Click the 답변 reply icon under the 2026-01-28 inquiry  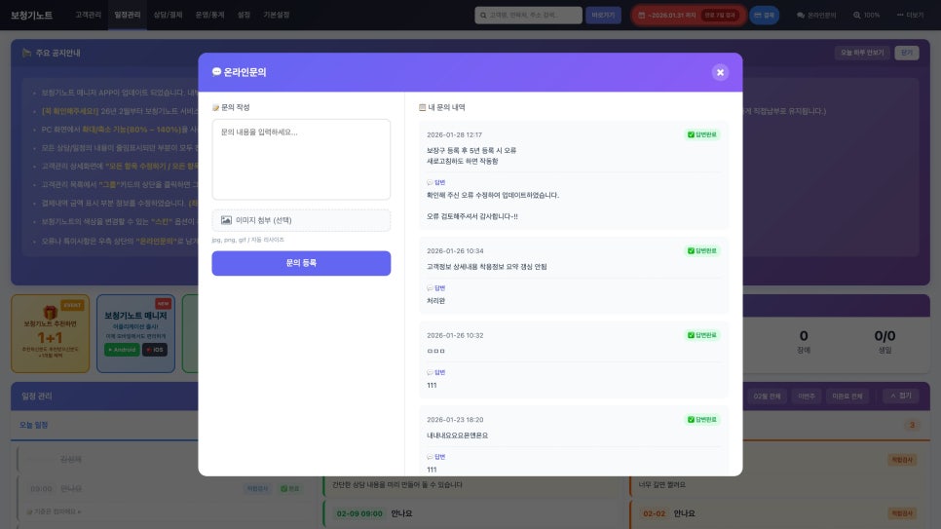point(430,182)
